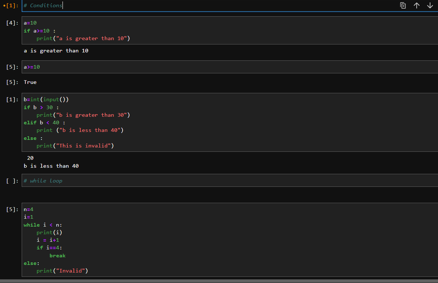Click the 'elif b < 40 :' line
This screenshot has width=438, height=283.
coord(45,123)
